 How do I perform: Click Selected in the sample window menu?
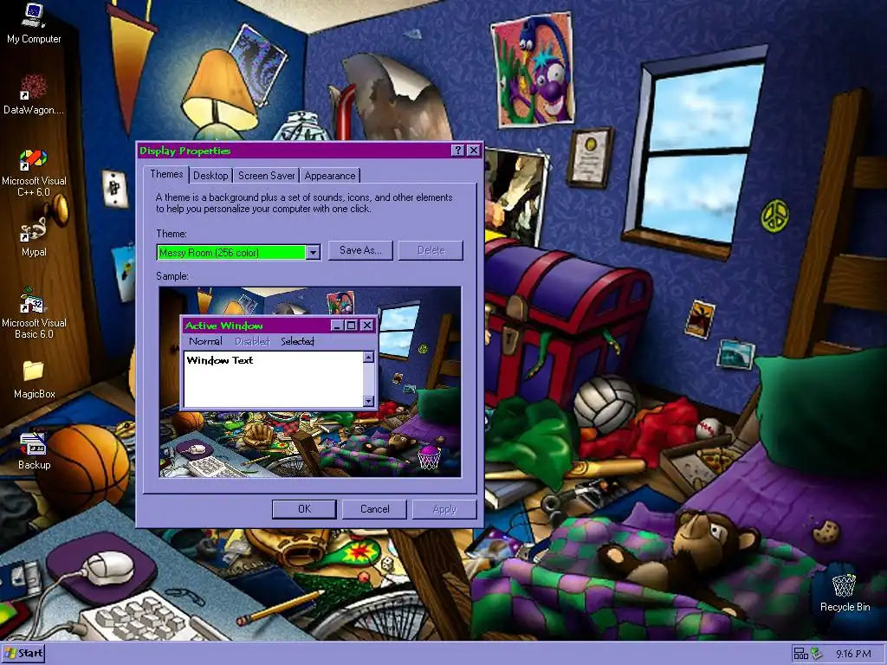[298, 341]
